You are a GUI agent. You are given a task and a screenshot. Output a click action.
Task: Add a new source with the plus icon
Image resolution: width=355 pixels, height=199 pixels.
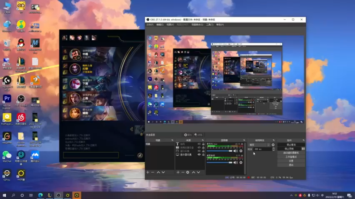pyautogui.click(x=178, y=172)
